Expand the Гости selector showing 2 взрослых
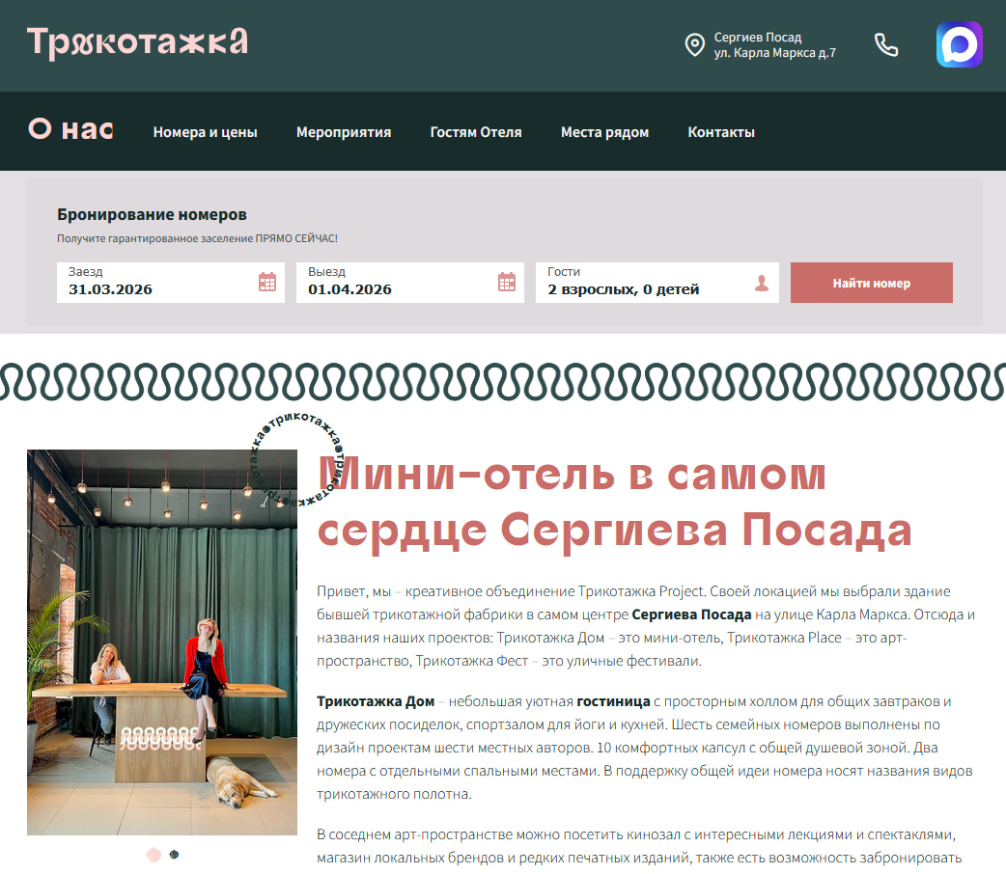The width and height of the screenshot is (1006, 874). tap(645, 282)
